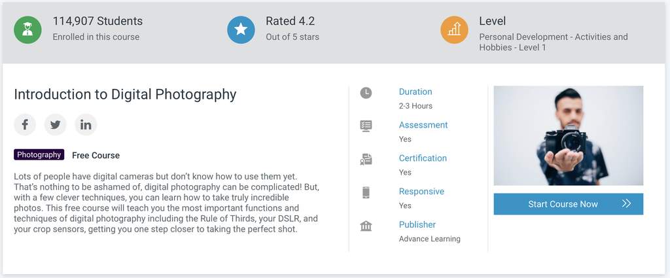Screen dimensions: 670x278
Task: Click the Introduction to Digital Photography title
Action: pos(125,94)
